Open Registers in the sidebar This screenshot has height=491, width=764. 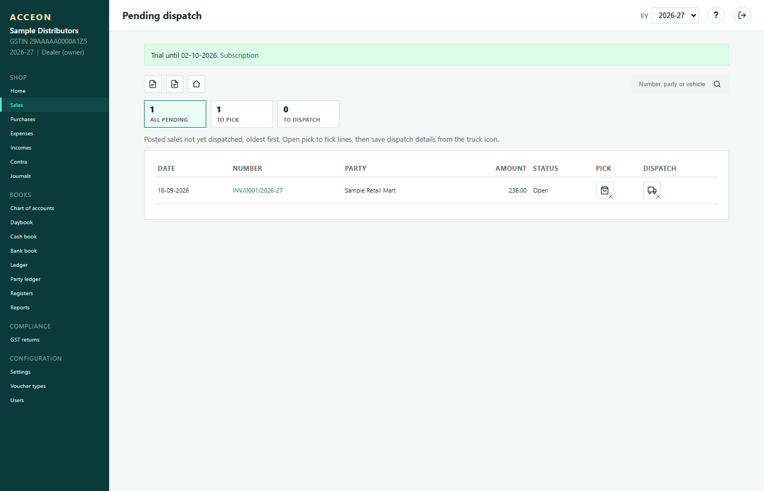click(55, 294)
